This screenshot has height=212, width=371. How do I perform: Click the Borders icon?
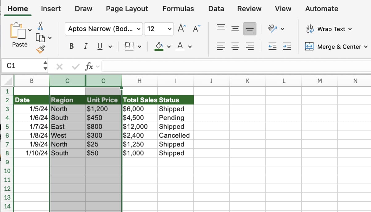tap(129, 47)
